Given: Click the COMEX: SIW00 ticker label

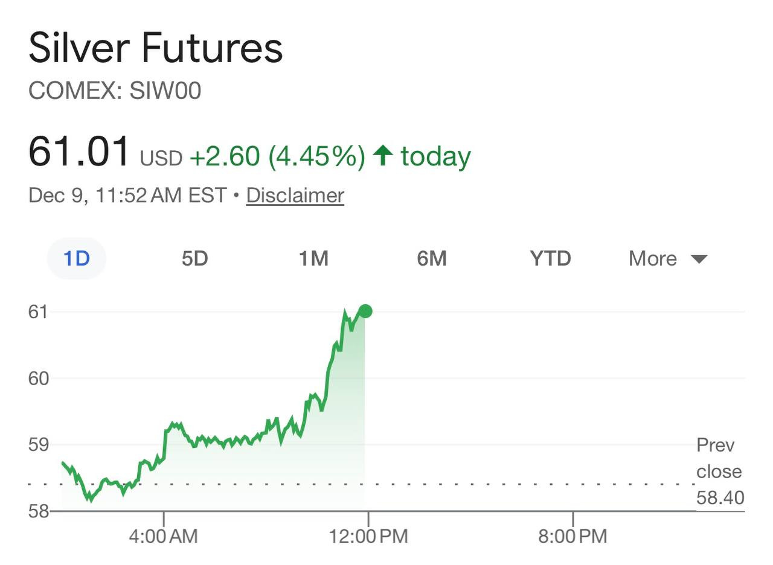Looking at the screenshot, I should 115,91.
